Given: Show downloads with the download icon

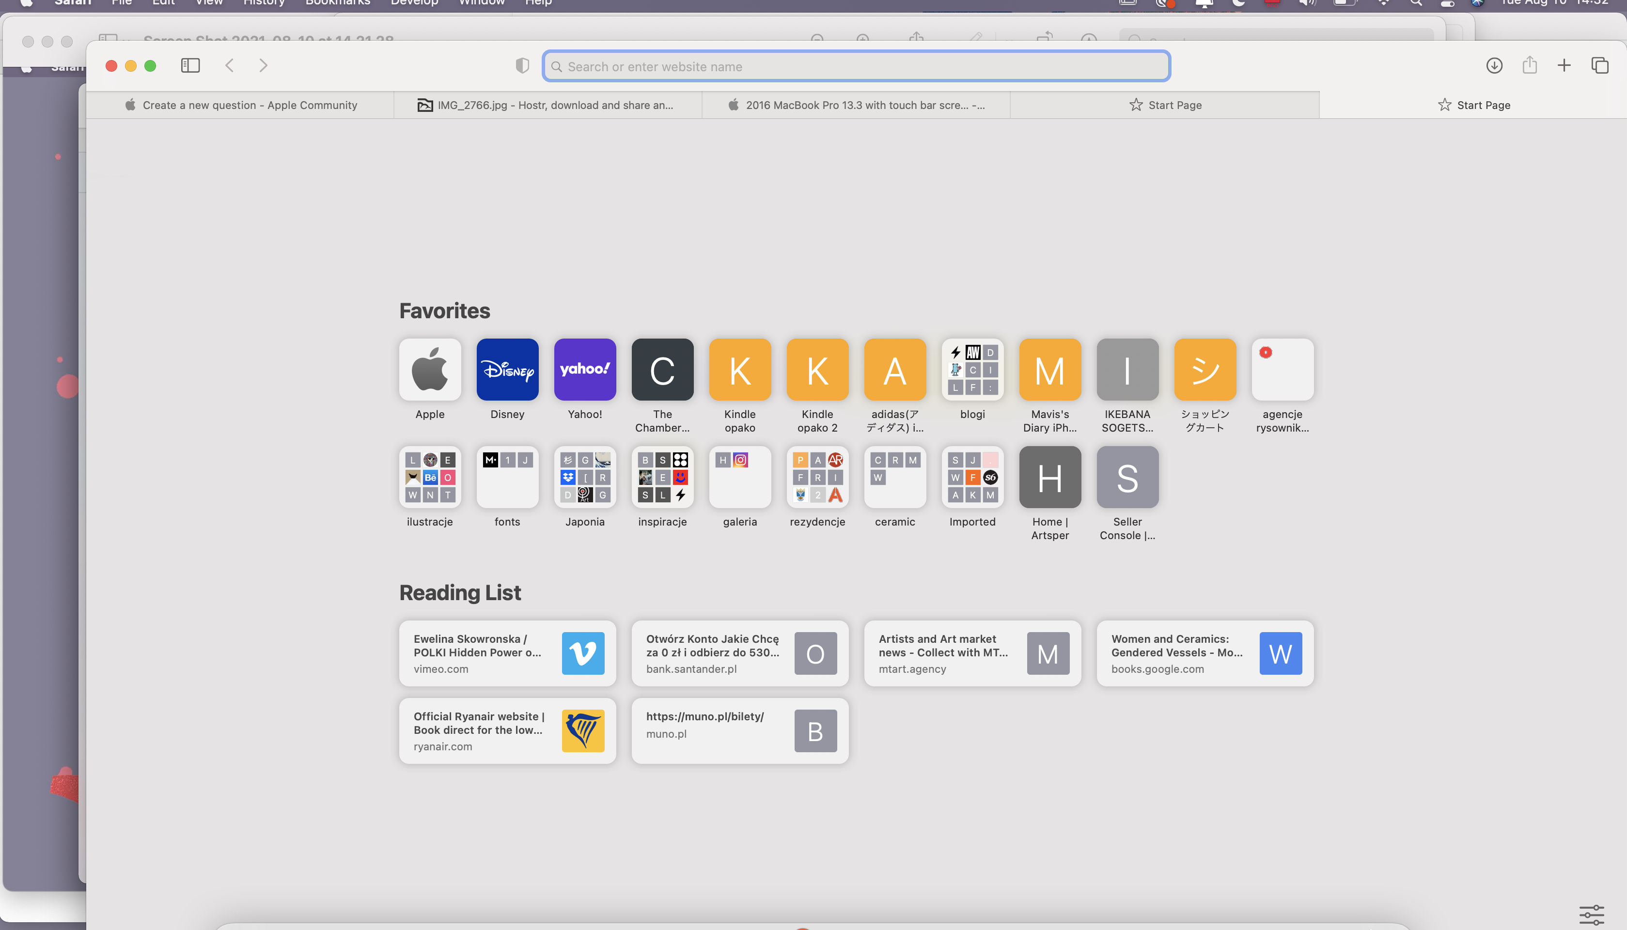Looking at the screenshot, I should (x=1493, y=66).
